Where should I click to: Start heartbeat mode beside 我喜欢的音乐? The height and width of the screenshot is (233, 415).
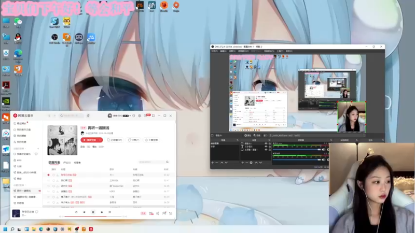pyautogui.click(x=36, y=154)
